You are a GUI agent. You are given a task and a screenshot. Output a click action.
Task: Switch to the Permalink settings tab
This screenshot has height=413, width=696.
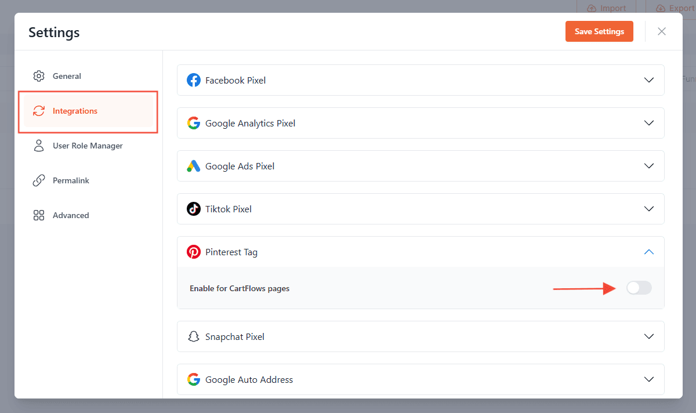coord(71,180)
